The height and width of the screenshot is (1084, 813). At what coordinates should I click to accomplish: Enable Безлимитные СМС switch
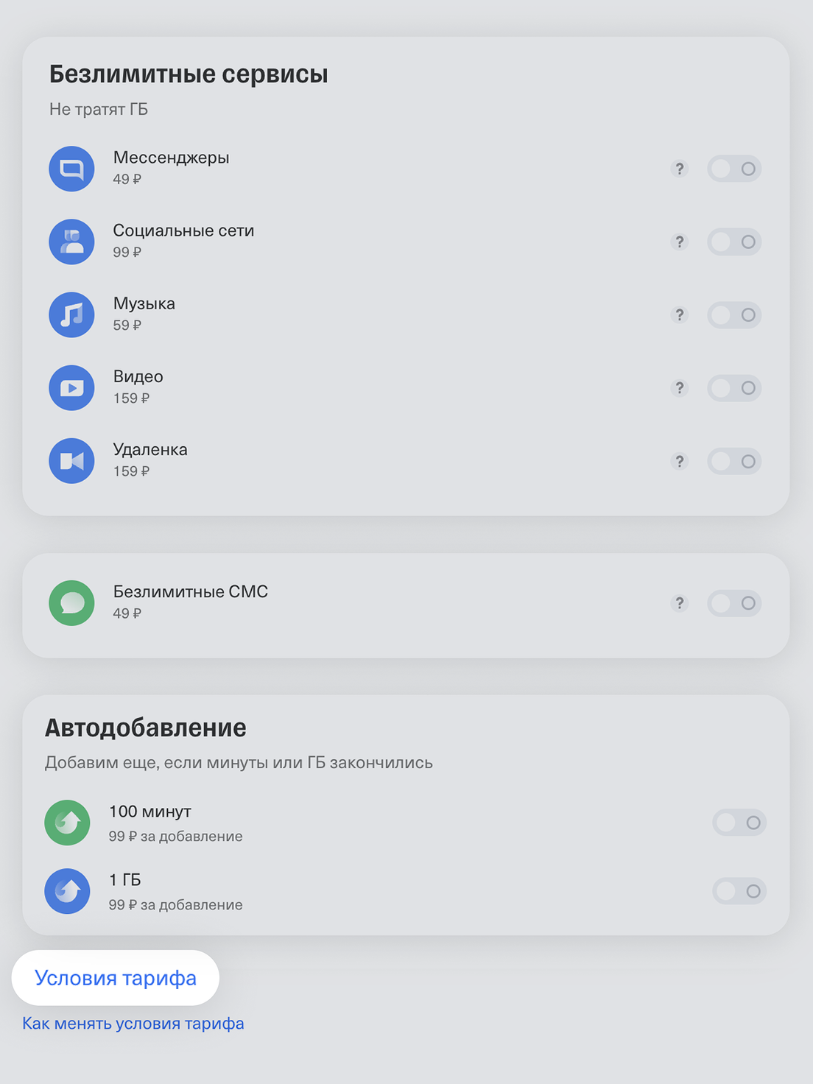(x=734, y=603)
